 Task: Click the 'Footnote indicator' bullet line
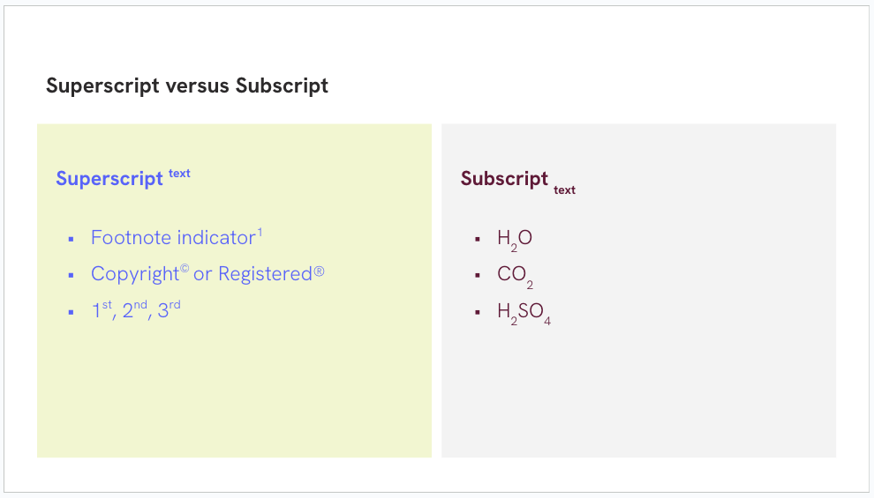pyautogui.click(x=177, y=238)
